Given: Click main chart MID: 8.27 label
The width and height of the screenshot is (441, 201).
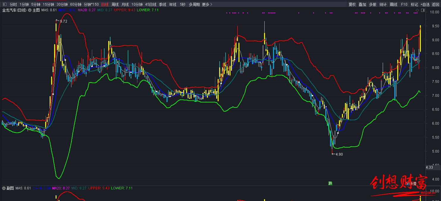Looking at the screenshot, I should pyautogui.click(x=105, y=10).
